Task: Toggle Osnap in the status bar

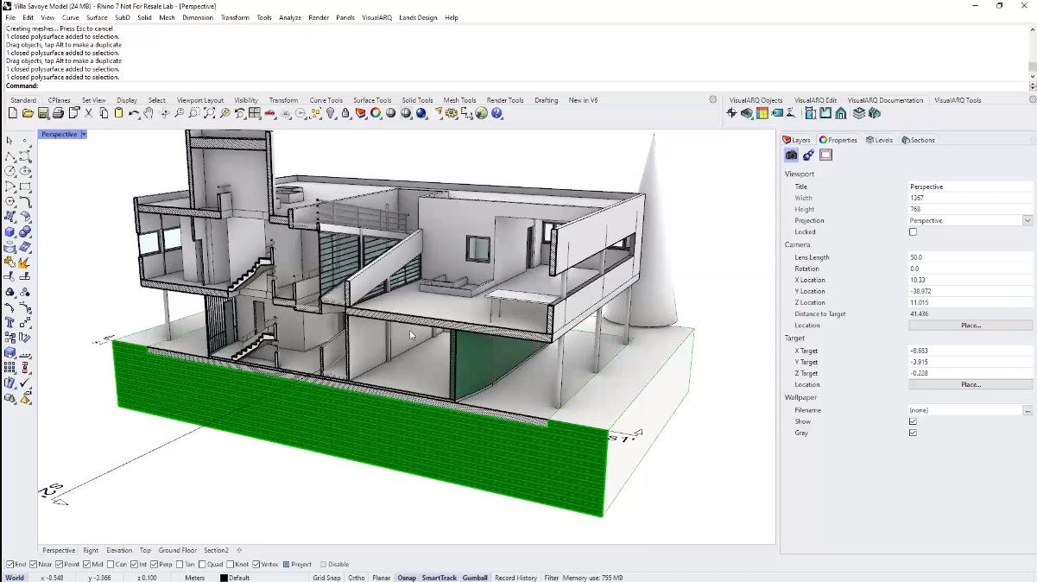Action: [x=407, y=577]
